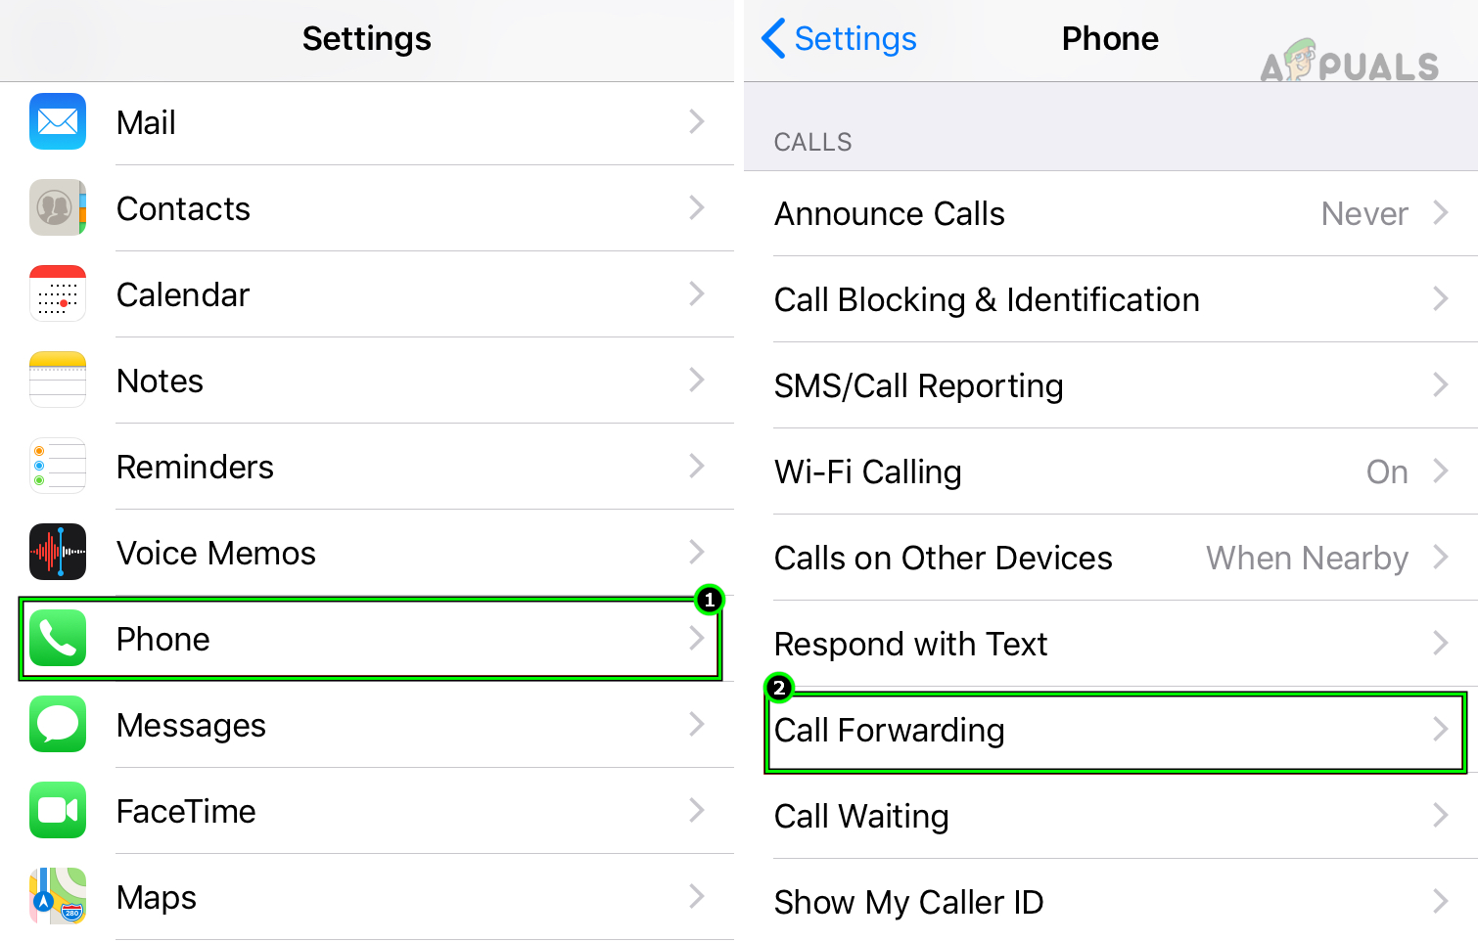
Task: Open Calls on Other Devices options
Action: [1111, 558]
